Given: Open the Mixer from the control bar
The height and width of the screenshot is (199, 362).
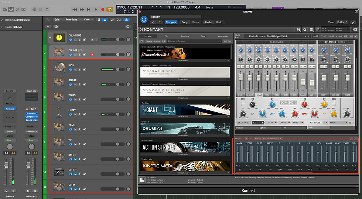Looking at the screenshot, I should 41,10.
